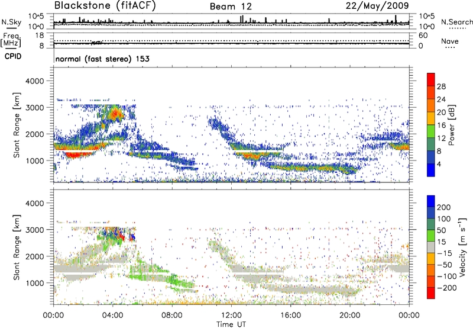Click the 16 value on Power scale

click(441, 126)
